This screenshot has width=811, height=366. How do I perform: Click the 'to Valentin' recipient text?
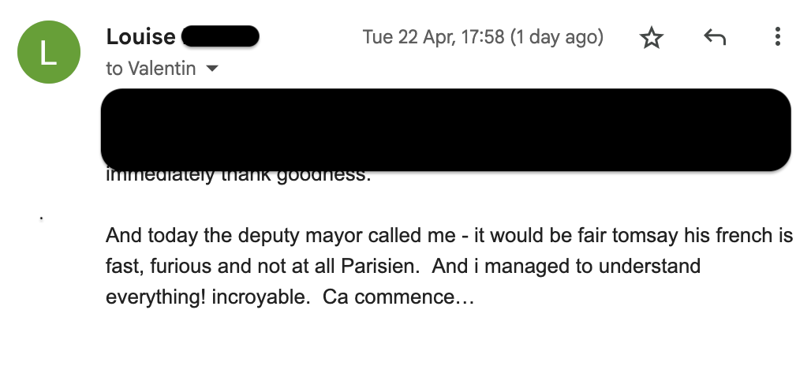151,69
